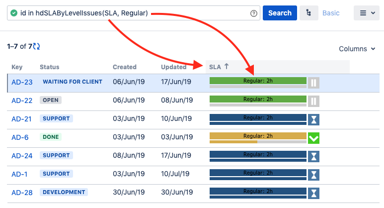384x208 pixels.
Task: Open issue AD-24
Action: 22,156
